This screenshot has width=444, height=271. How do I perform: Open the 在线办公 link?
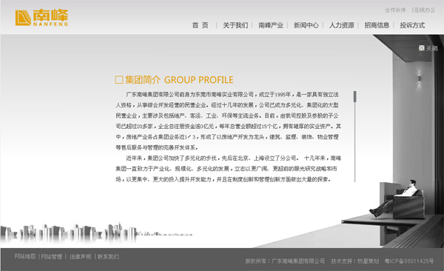click(425, 10)
